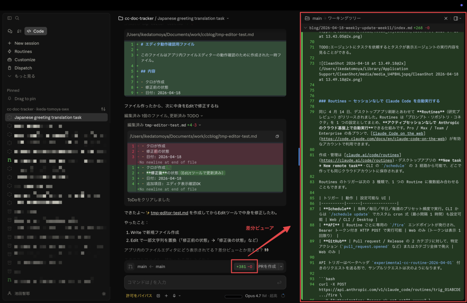The width and height of the screenshot is (467, 303).
Task: Open search with the magnifier icon
Action: tap(17, 18)
